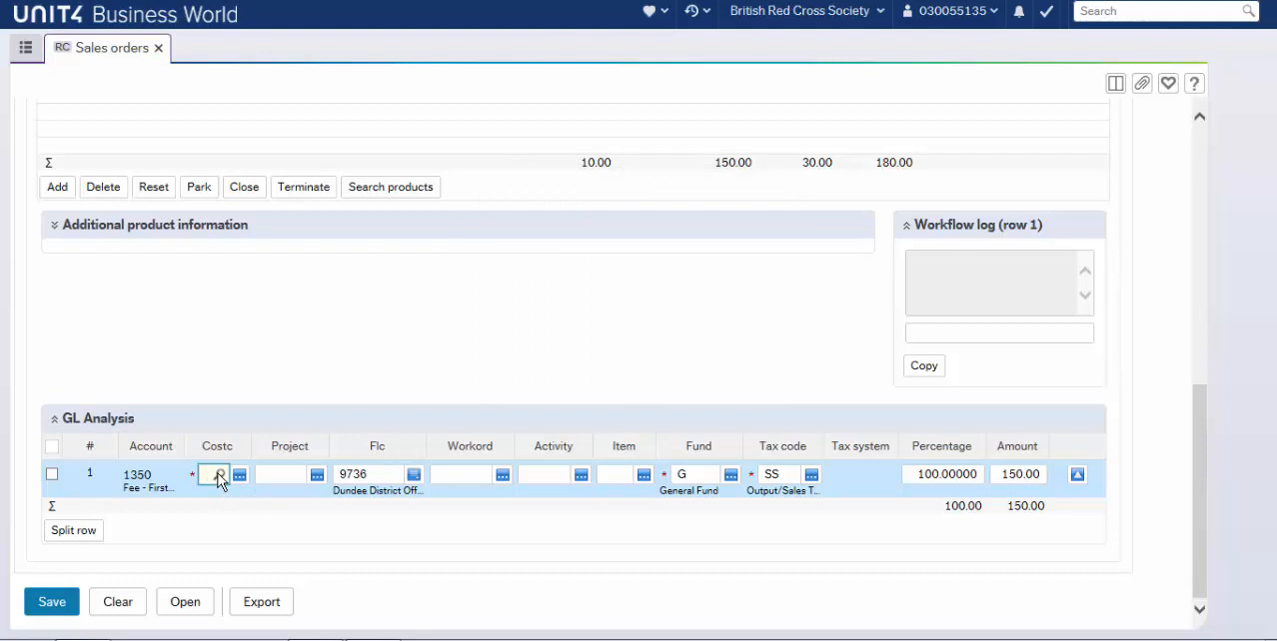Screen dimensions: 1277x641
Task: Click the search magnifier icon
Action: [1249, 11]
